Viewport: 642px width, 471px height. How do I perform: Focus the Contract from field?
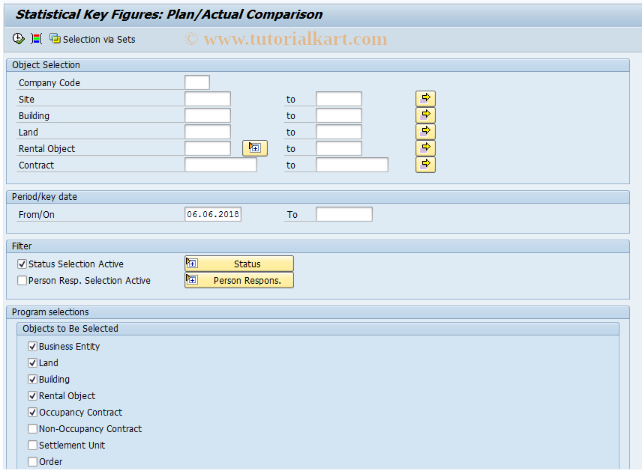point(220,165)
